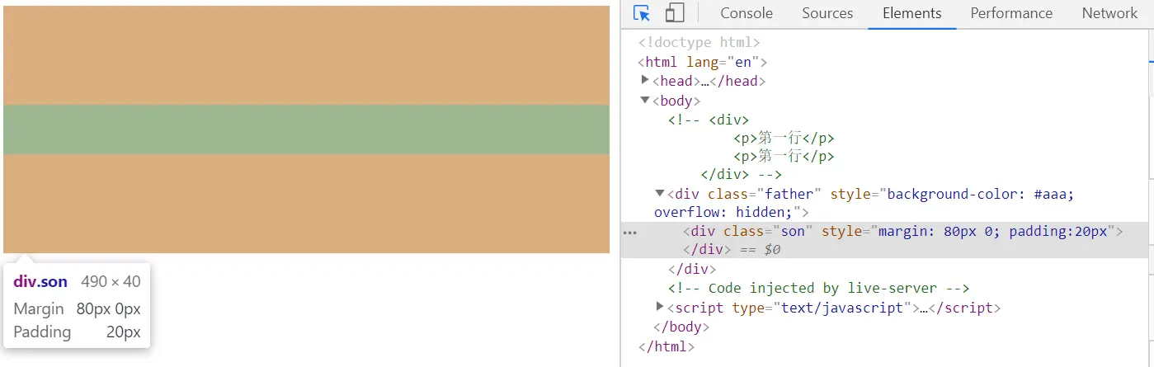The image size is (1154, 367).
Task: Select the 'Code injected by live-server' comment
Action: 818,288
